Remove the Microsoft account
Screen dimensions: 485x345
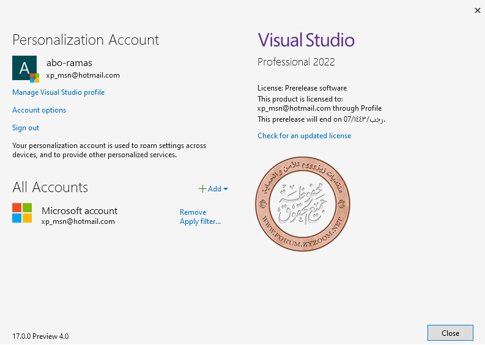[x=193, y=212]
